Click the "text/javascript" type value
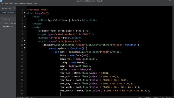174x98 pixels. click(x=68, y=41)
